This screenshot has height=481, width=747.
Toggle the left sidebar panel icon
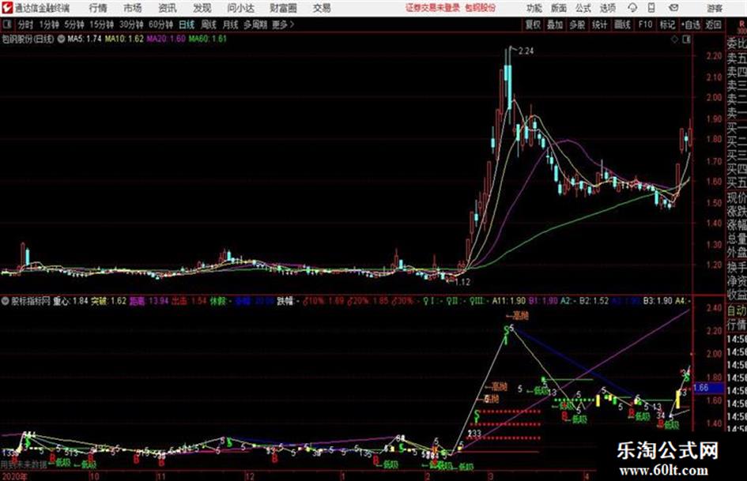click(6, 24)
